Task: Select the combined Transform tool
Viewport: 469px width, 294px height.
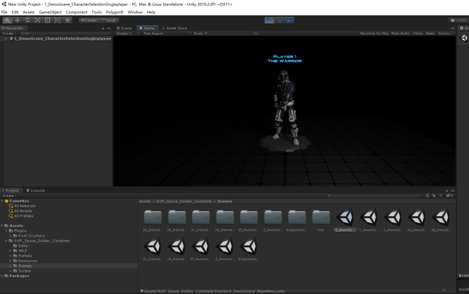Action: tap(57, 20)
